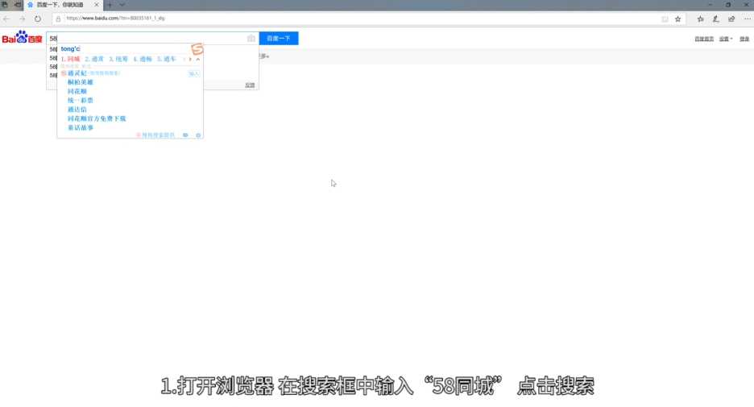Click the padlock site-info icon
The width and height of the screenshot is (754, 407).
[x=58, y=19]
